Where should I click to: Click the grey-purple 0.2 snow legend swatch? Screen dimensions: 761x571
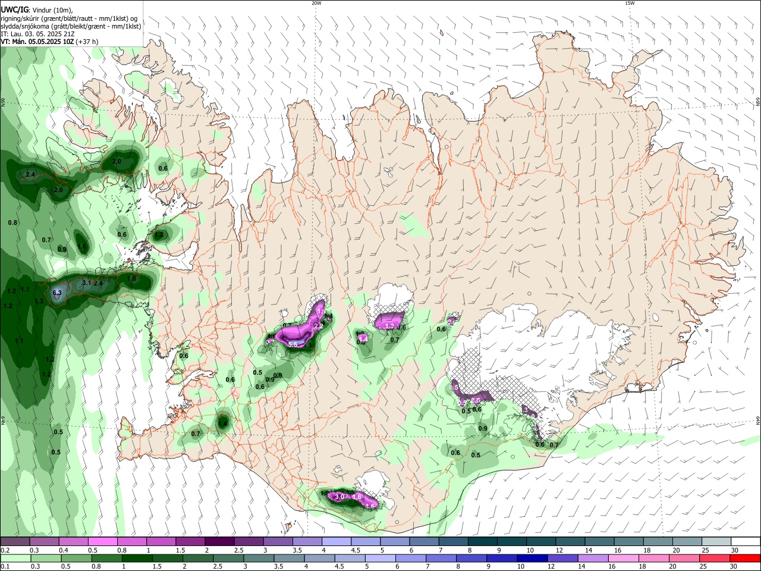click(x=15, y=542)
